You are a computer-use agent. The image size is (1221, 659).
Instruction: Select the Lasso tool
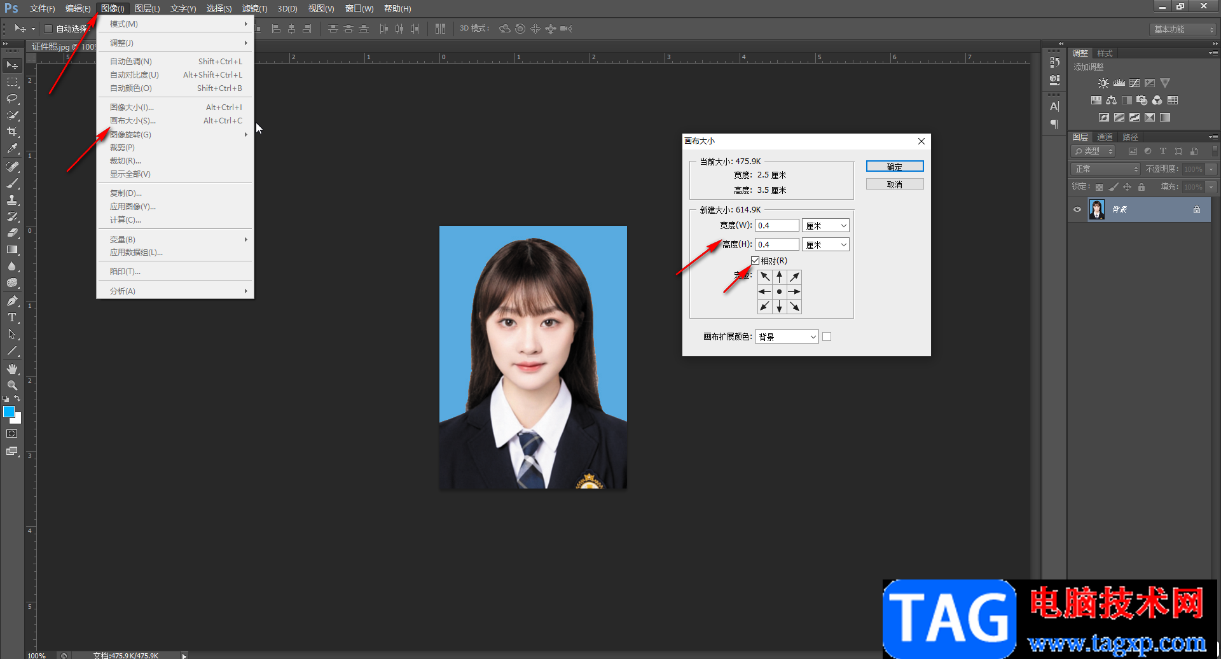[12, 99]
